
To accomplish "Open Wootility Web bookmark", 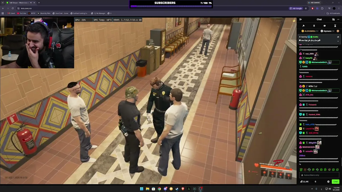I will point(44,13).
